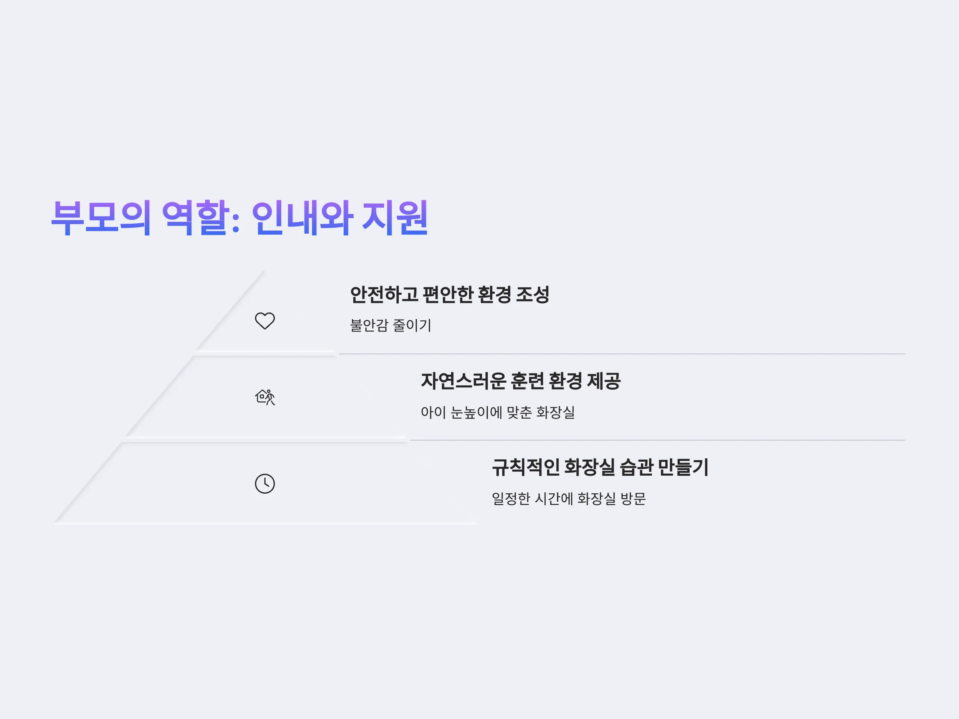959x719 pixels.
Task: Click the heading 안전하고 편안한 환경 조성
Action: 450,295
